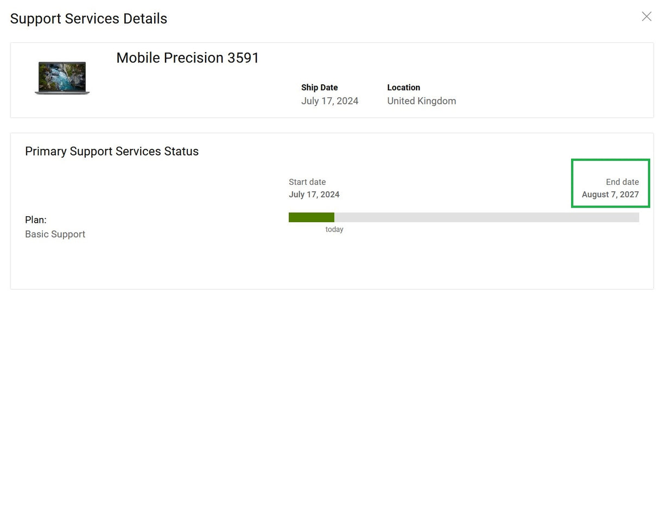The width and height of the screenshot is (659, 526).
Task: Click the Support Services Details dialog title
Action: [88, 18]
